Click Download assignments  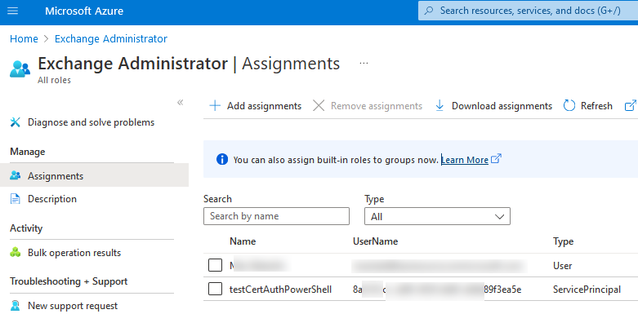pyautogui.click(x=493, y=106)
